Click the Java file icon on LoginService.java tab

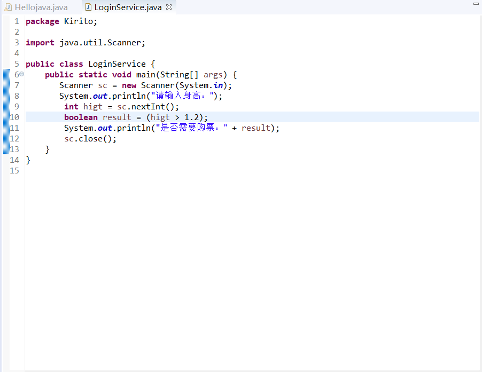pos(88,7)
